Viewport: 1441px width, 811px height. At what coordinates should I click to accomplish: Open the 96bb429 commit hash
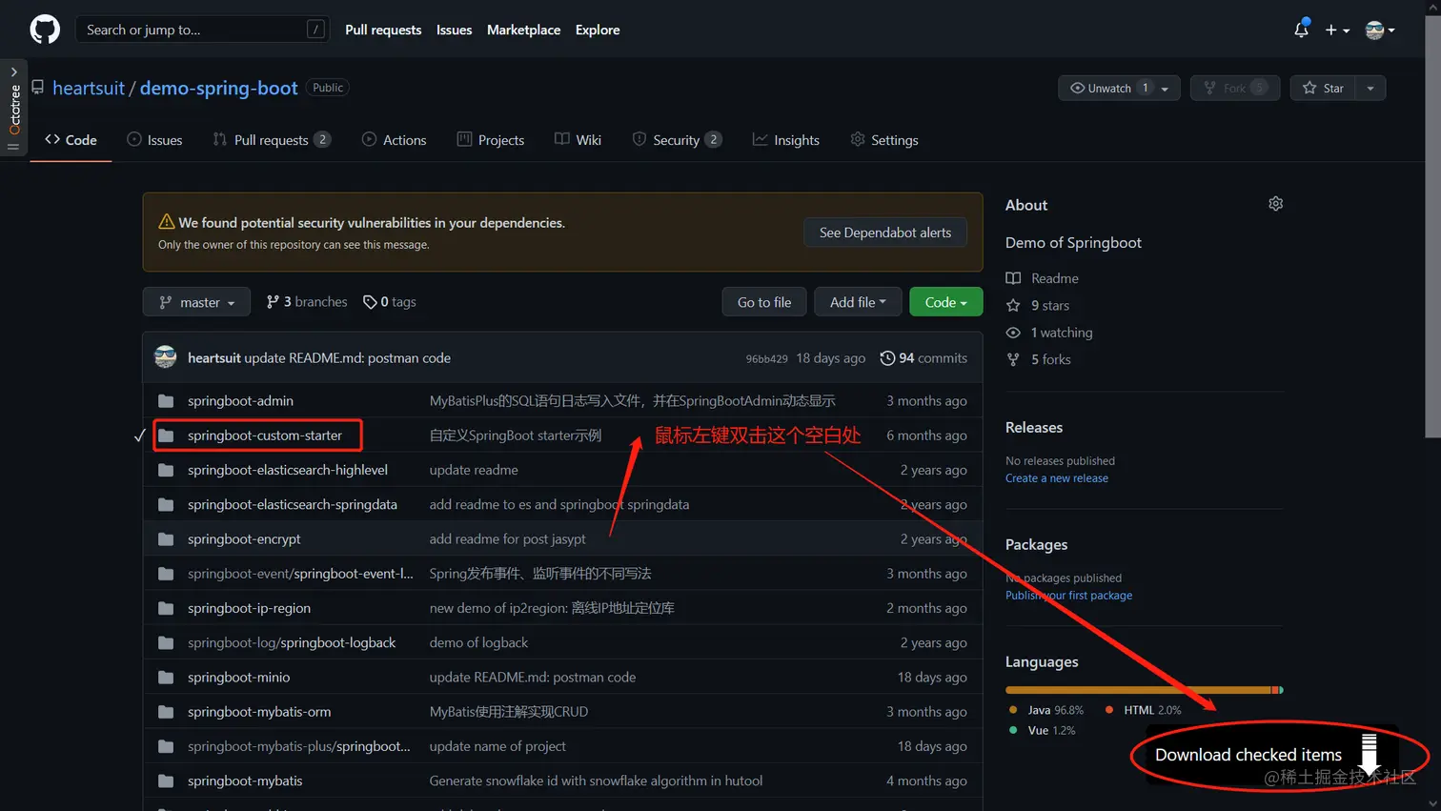(766, 358)
